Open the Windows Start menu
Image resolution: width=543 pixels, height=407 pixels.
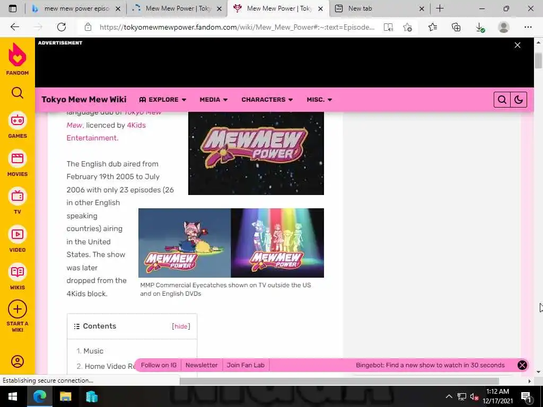(x=13, y=396)
